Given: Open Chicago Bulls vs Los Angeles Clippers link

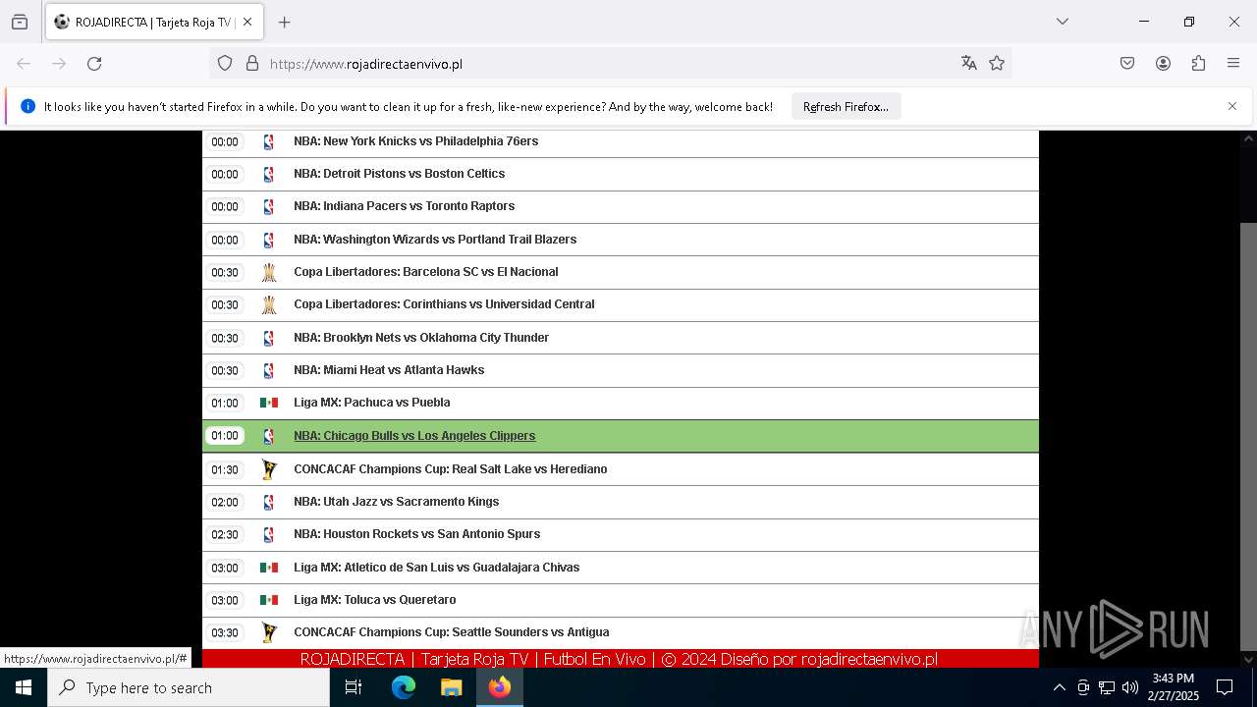Looking at the screenshot, I should tap(414, 436).
